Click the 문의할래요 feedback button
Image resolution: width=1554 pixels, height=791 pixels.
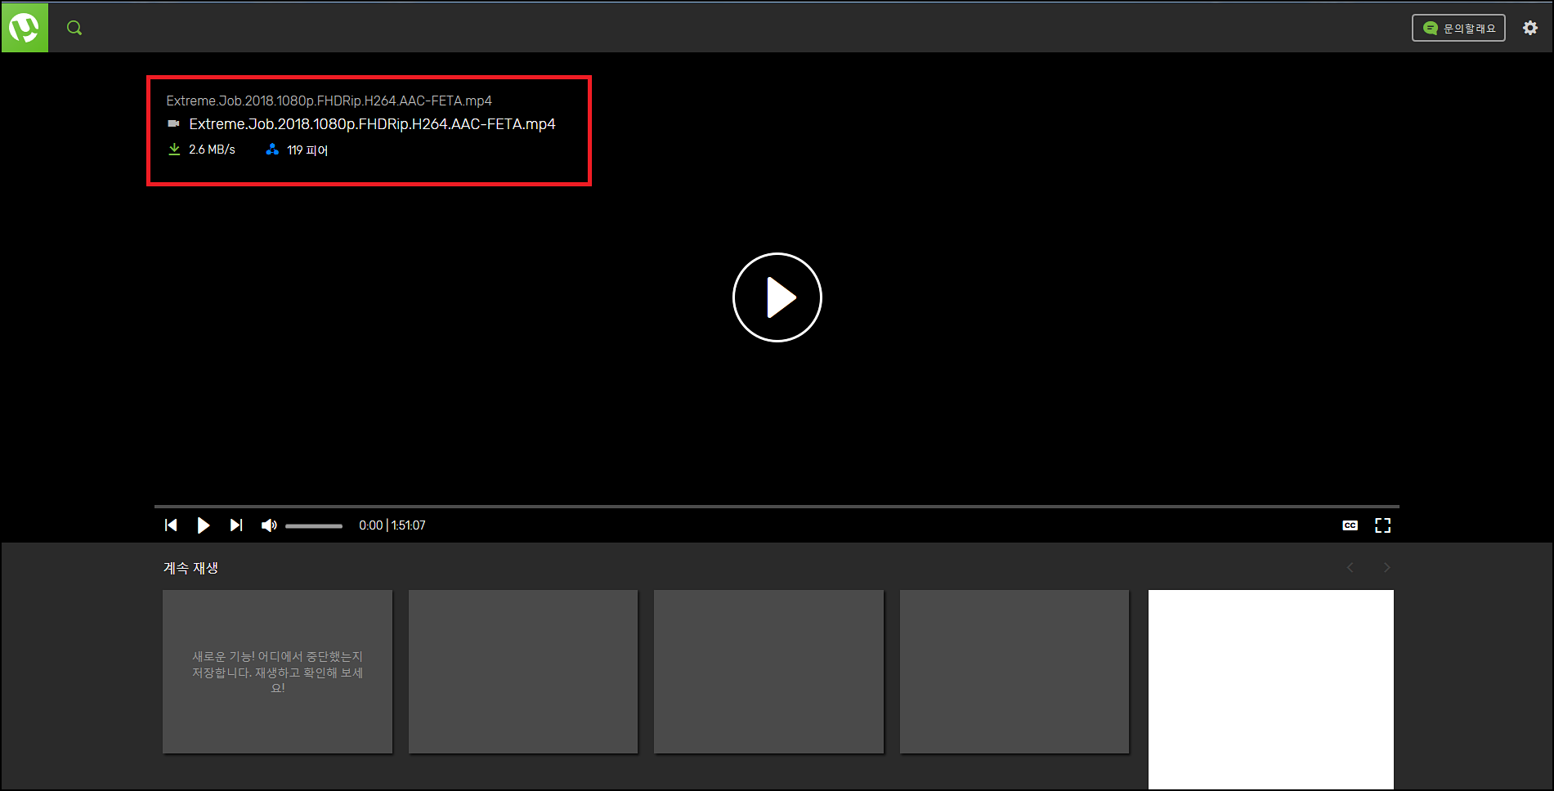point(1458,28)
